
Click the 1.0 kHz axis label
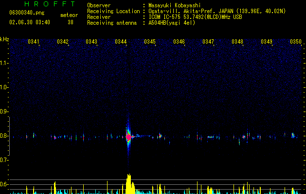(4, 87)
